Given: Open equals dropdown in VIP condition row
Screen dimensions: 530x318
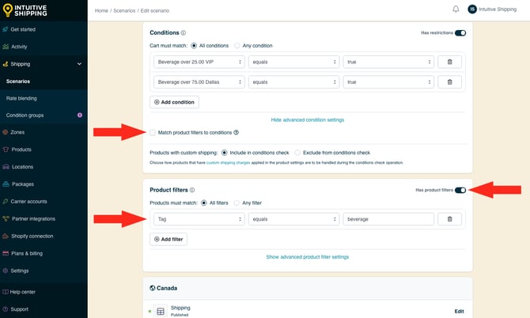Looking at the screenshot, I should [293, 62].
